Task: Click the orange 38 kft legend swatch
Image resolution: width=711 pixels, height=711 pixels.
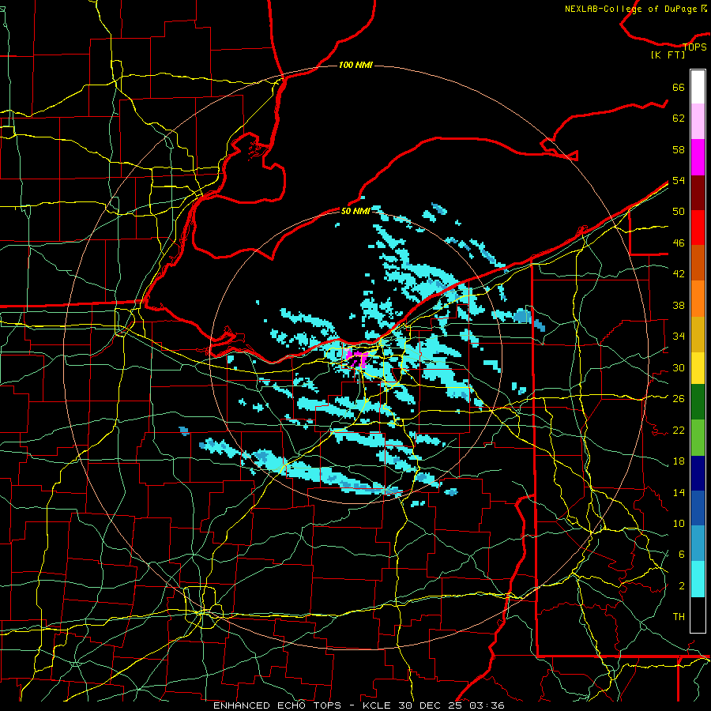Action: pyautogui.click(x=698, y=298)
